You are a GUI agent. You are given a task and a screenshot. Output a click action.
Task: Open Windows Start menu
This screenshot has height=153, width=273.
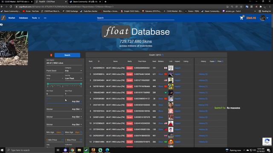(x=2, y=150)
